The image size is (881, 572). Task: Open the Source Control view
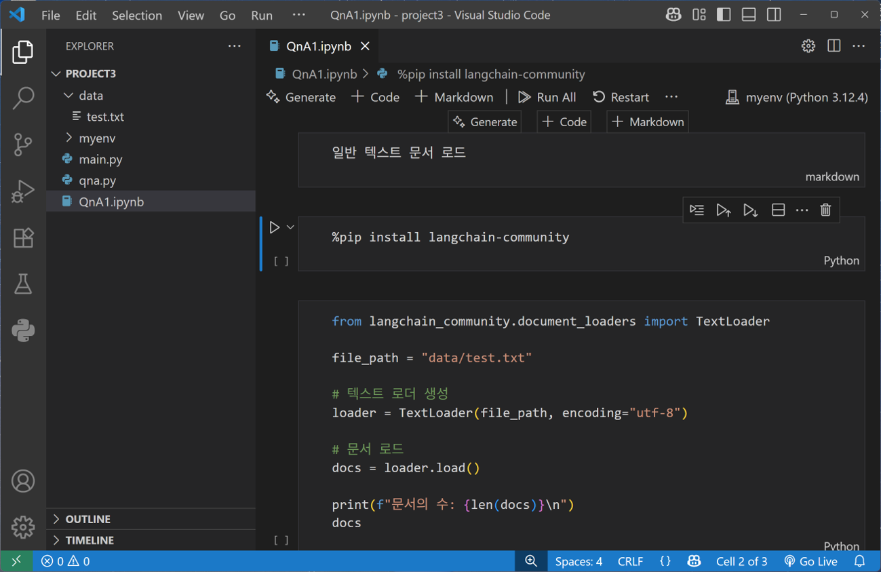point(23,145)
